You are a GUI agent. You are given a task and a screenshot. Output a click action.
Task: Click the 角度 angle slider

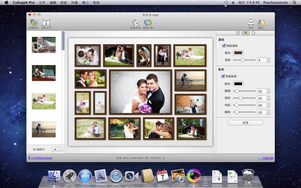tap(244, 105)
